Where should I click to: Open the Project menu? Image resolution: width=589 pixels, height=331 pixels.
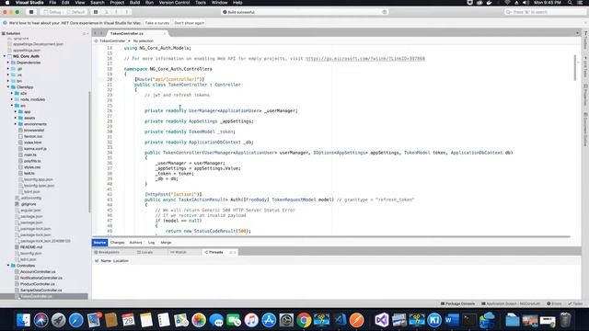pos(117,3)
